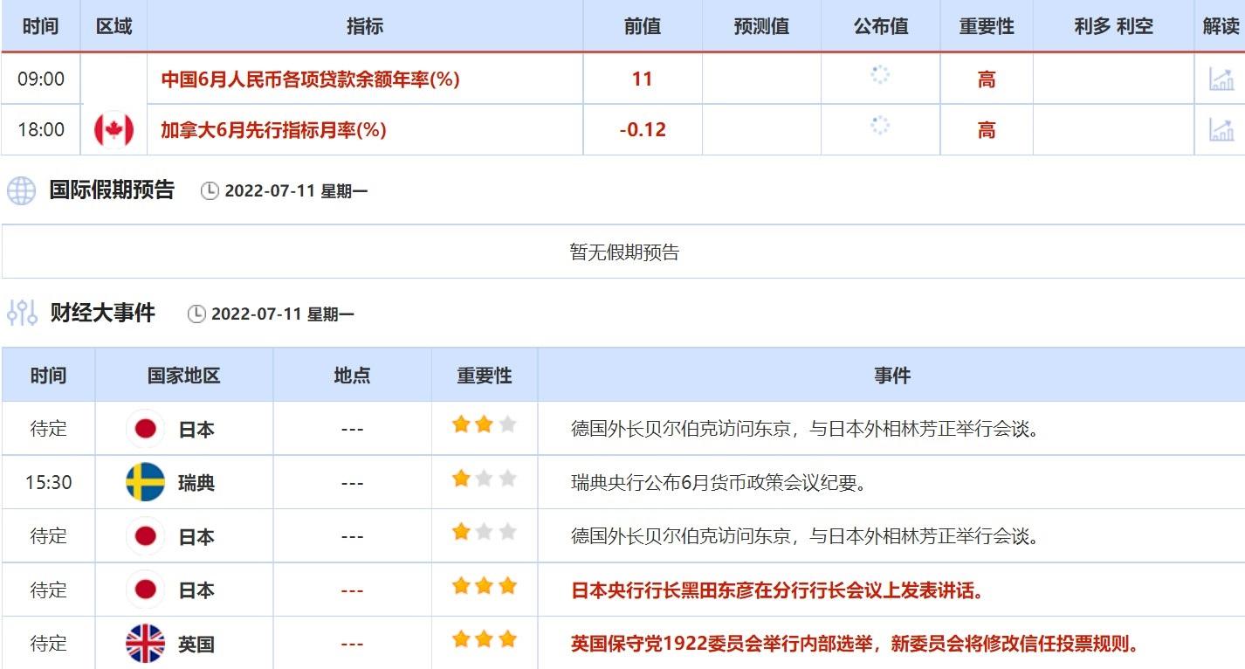Open 加拿大6月先行指标月率 indicator link
1245x669 pixels.
coord(273,130)
